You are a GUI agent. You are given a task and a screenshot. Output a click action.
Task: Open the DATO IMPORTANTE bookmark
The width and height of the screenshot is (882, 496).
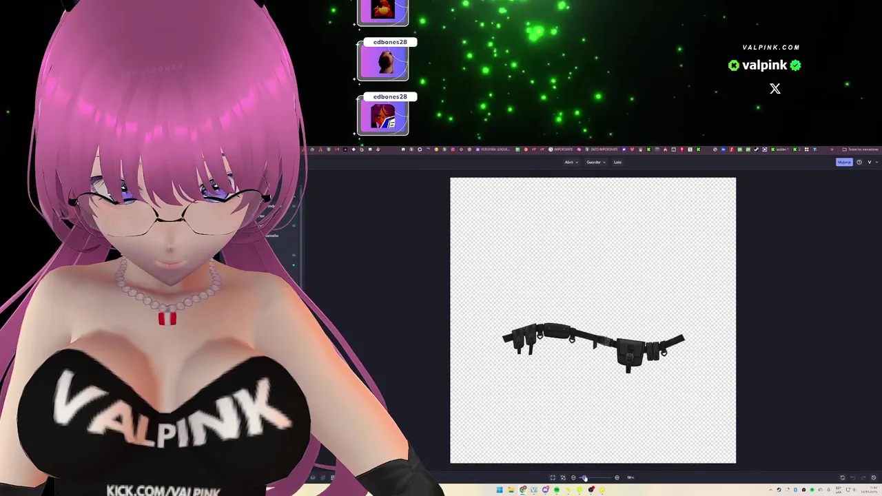click(x=602, y=149)
